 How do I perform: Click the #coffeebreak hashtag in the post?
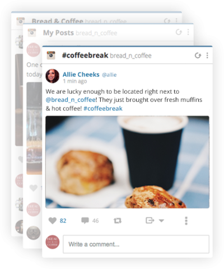pyautogui.click(x=103, y=108)
